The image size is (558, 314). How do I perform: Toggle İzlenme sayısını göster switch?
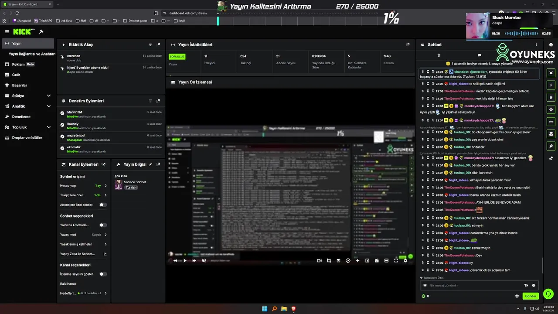coord(102,274)
